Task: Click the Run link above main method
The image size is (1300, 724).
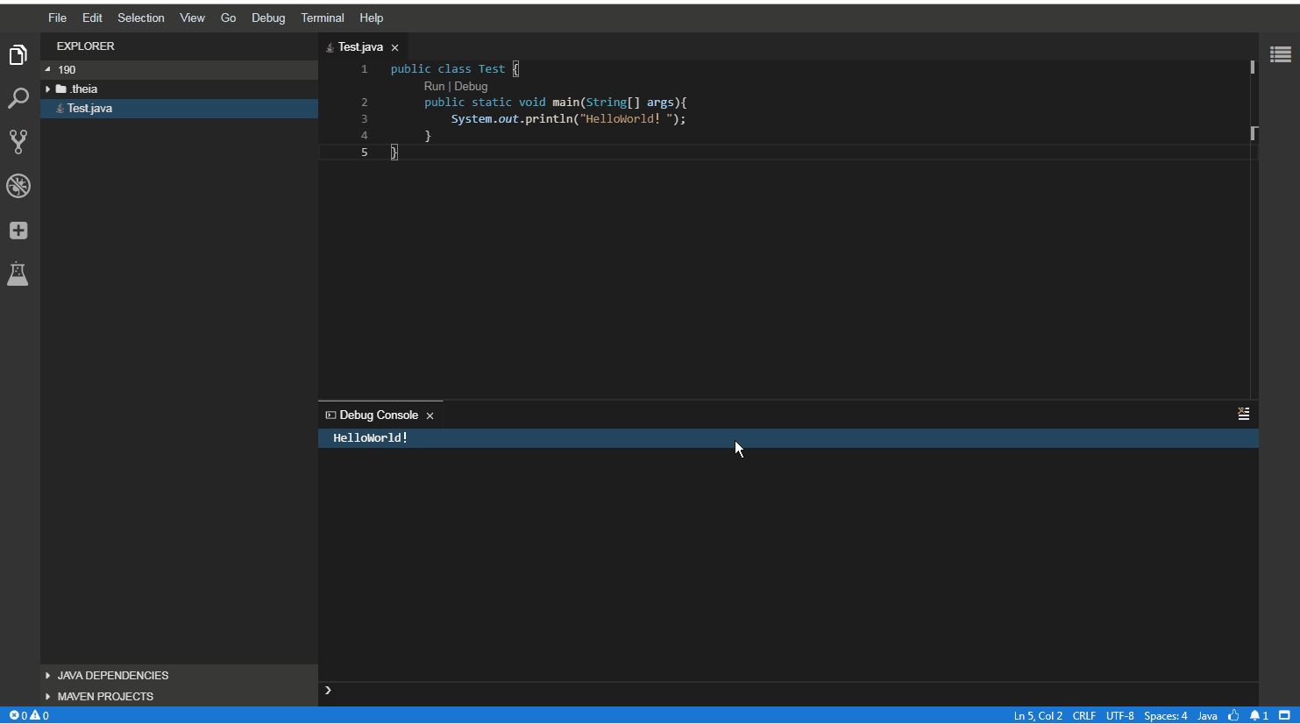Action: pos(434,86)
